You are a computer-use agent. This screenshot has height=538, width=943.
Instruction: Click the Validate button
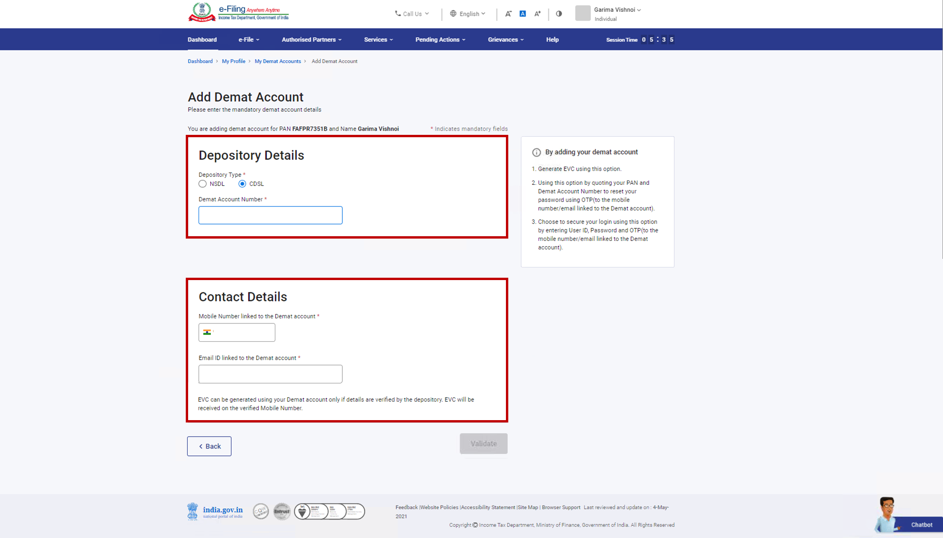tap(484, 444)
